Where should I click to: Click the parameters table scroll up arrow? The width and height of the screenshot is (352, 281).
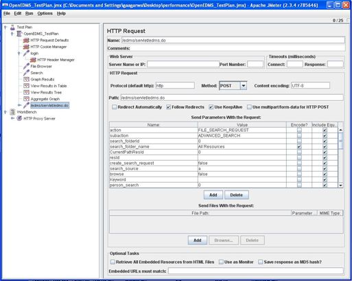tap(340, 130)
